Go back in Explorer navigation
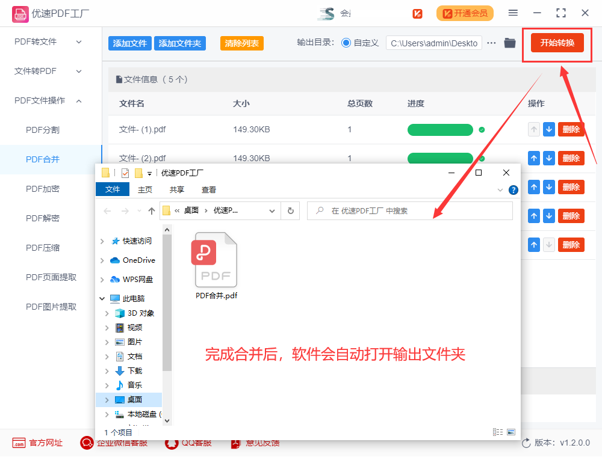The width and height of the screenshot is (602, 457). pos(108,211)
